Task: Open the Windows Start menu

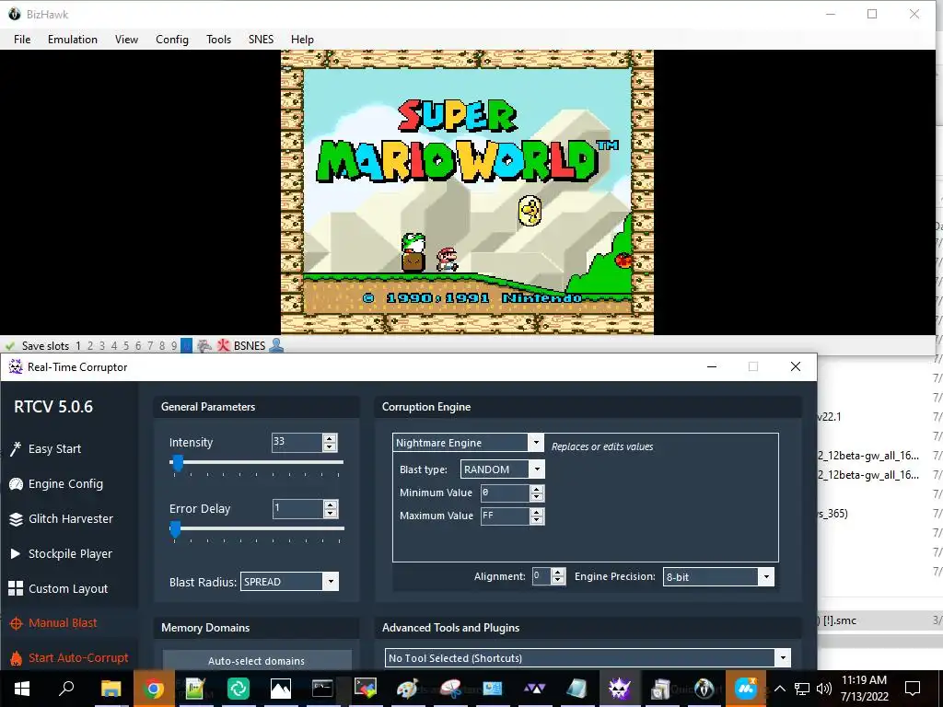Action: click(x=22, y=689)
